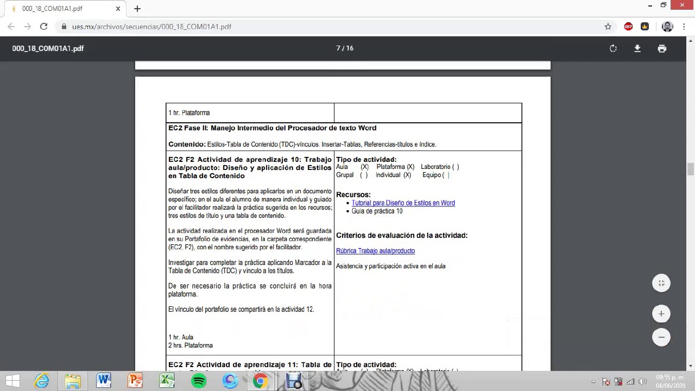
Task: Click the page number indicator 7 / 16
Action: coord(345,48)
